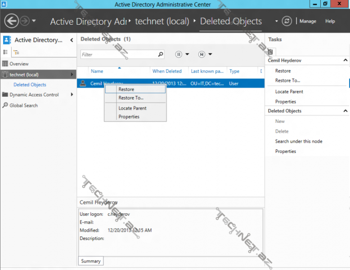Click the search magnifier in the filter box

(161, 54)
